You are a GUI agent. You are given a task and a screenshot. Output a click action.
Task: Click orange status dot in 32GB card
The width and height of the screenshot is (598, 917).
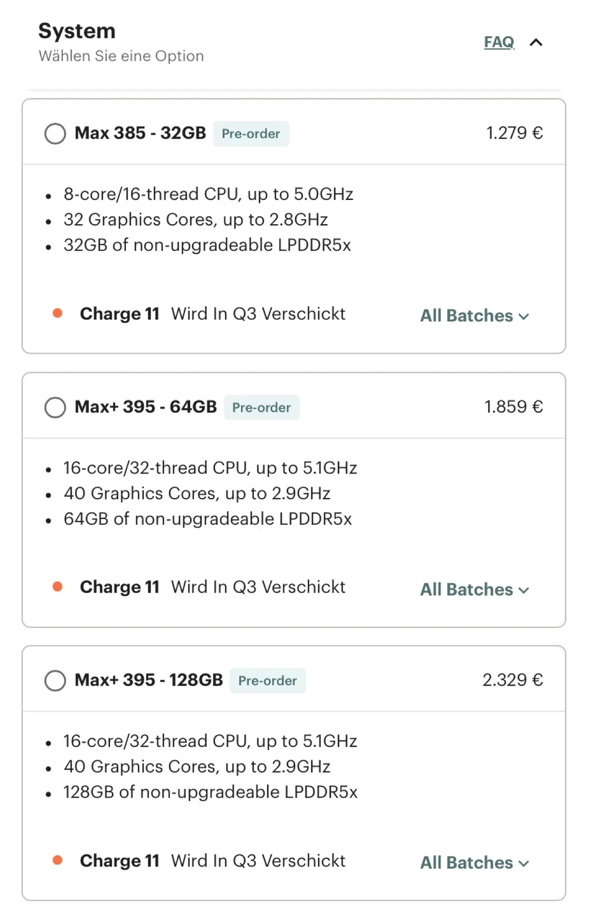tap(57, 313)
